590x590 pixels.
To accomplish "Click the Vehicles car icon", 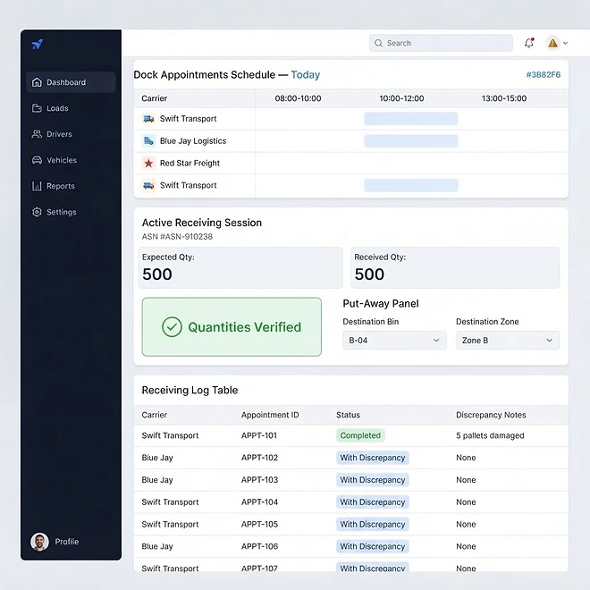I will coord(37,160).
